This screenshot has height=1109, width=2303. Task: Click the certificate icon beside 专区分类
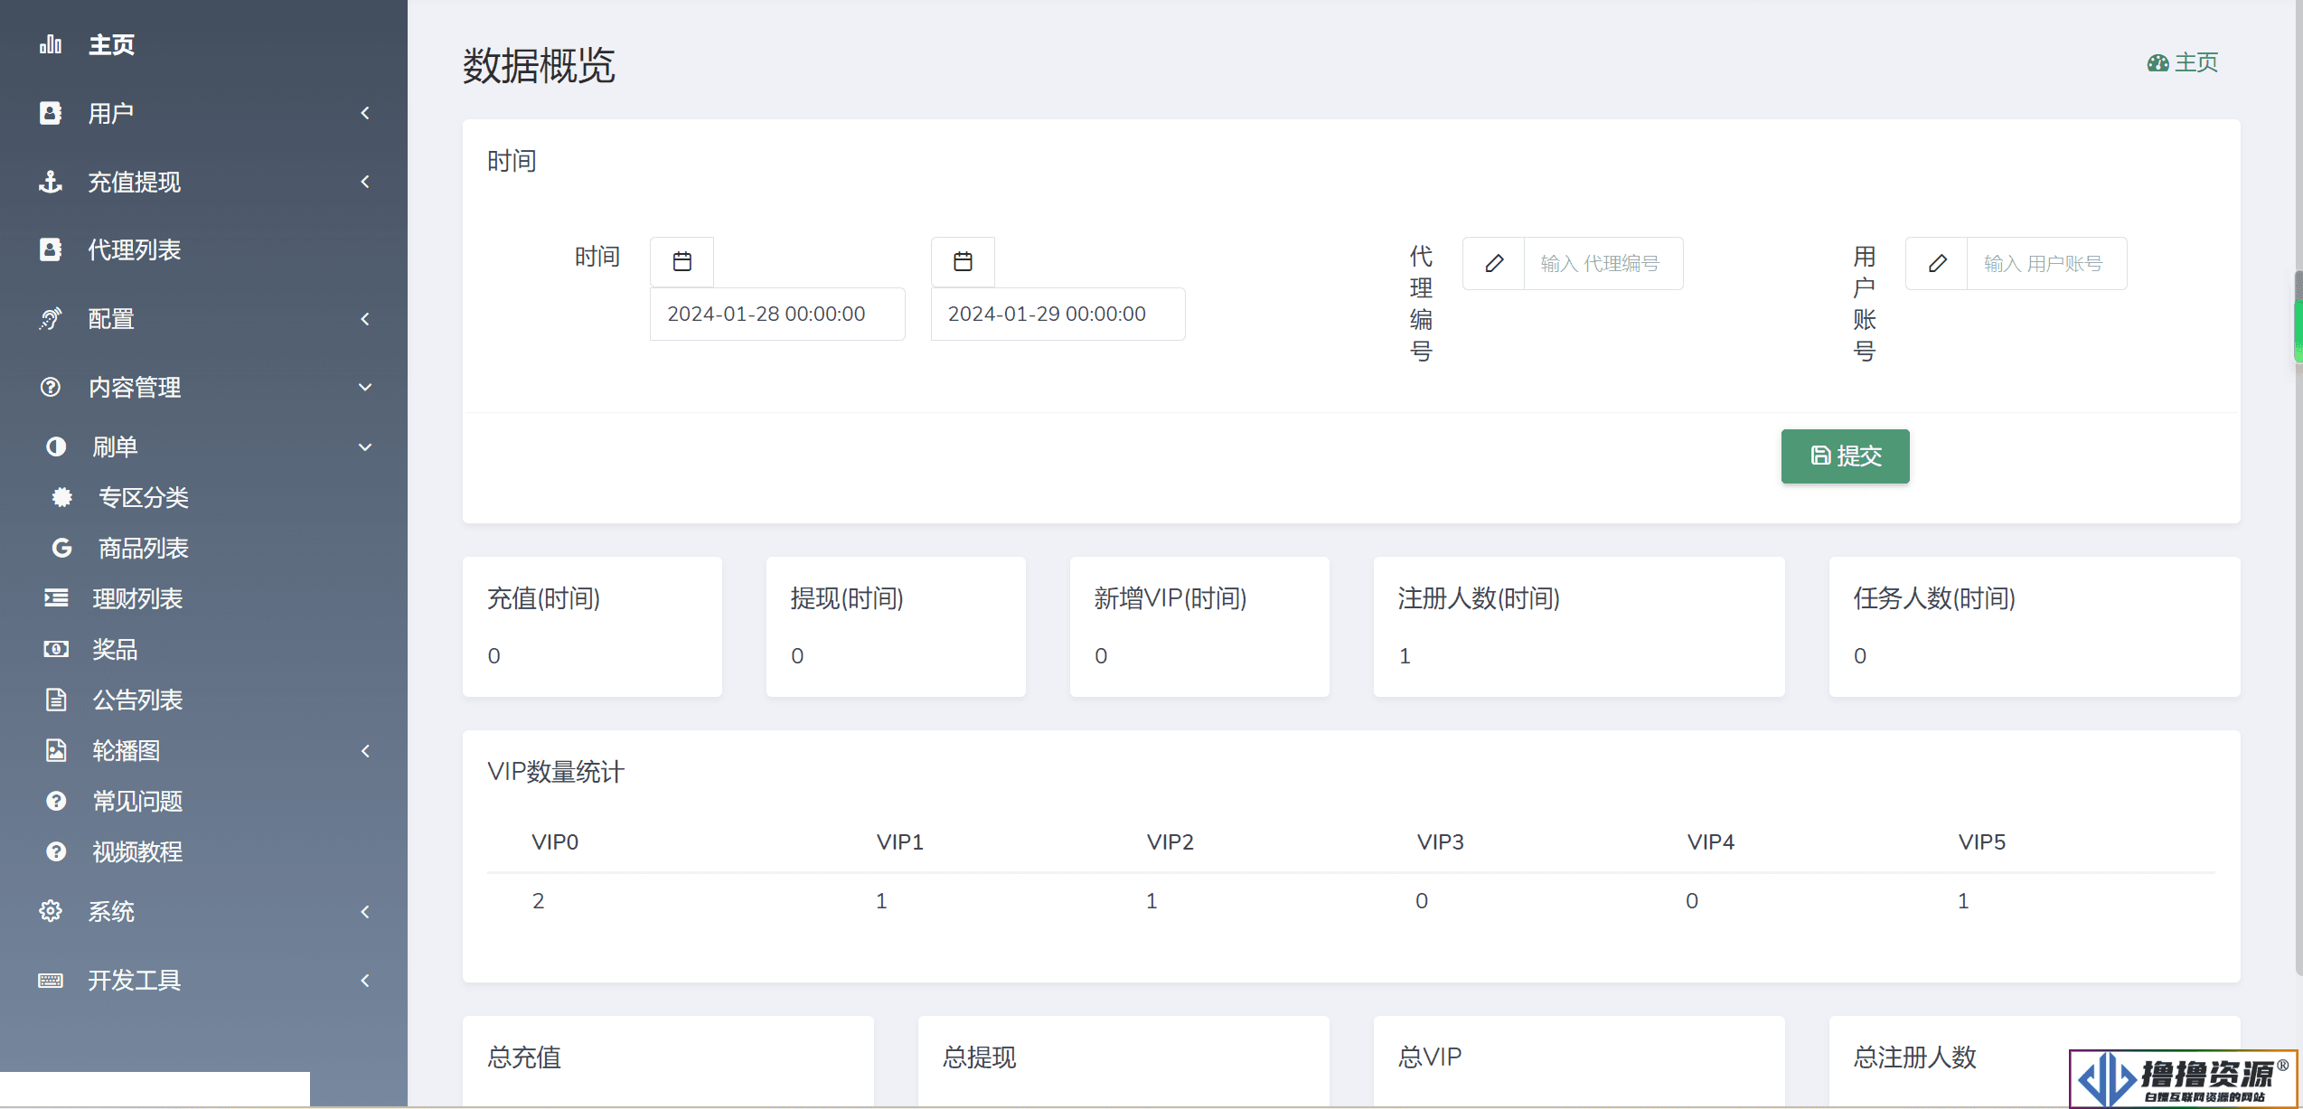(61, 497)
